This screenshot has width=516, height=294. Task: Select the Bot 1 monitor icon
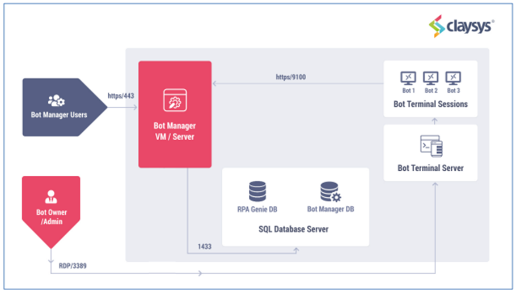pyautogui.click(x=408, y=79)
